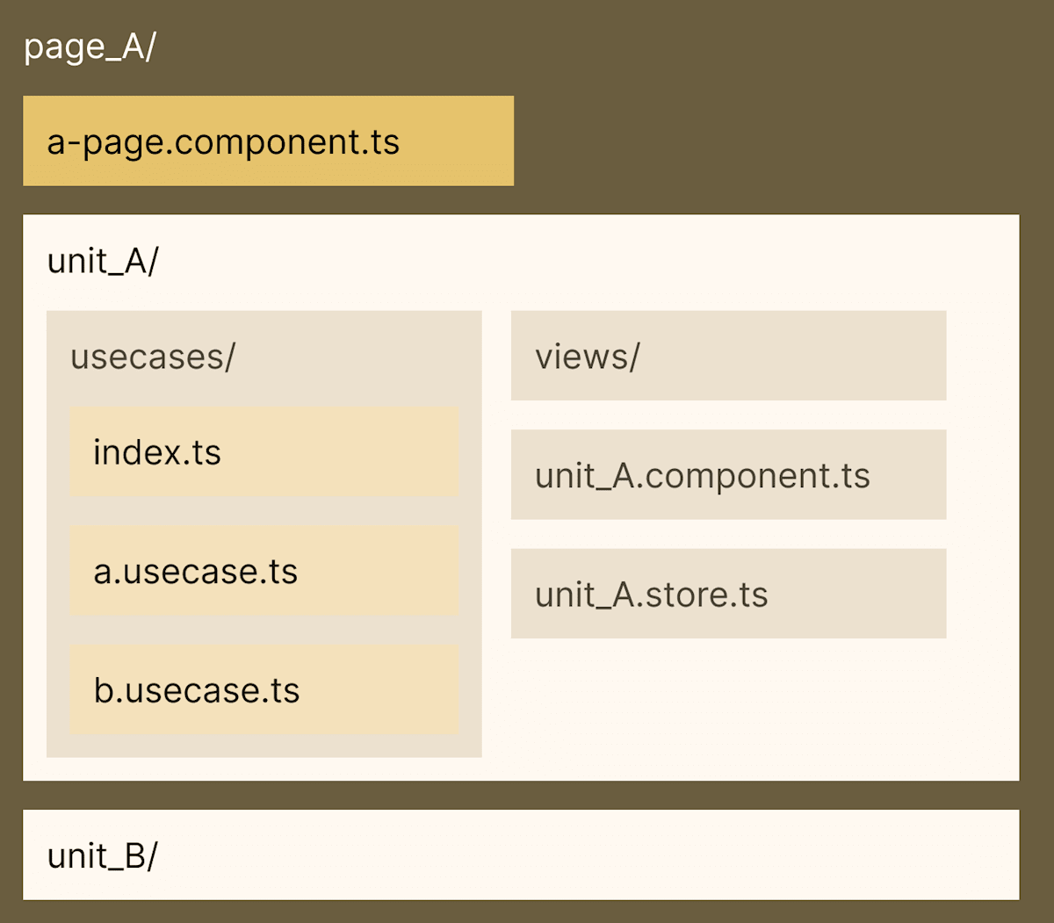Click gap between views/ and unit_A.component.ts
The image size is (1054, 923).
728,415
